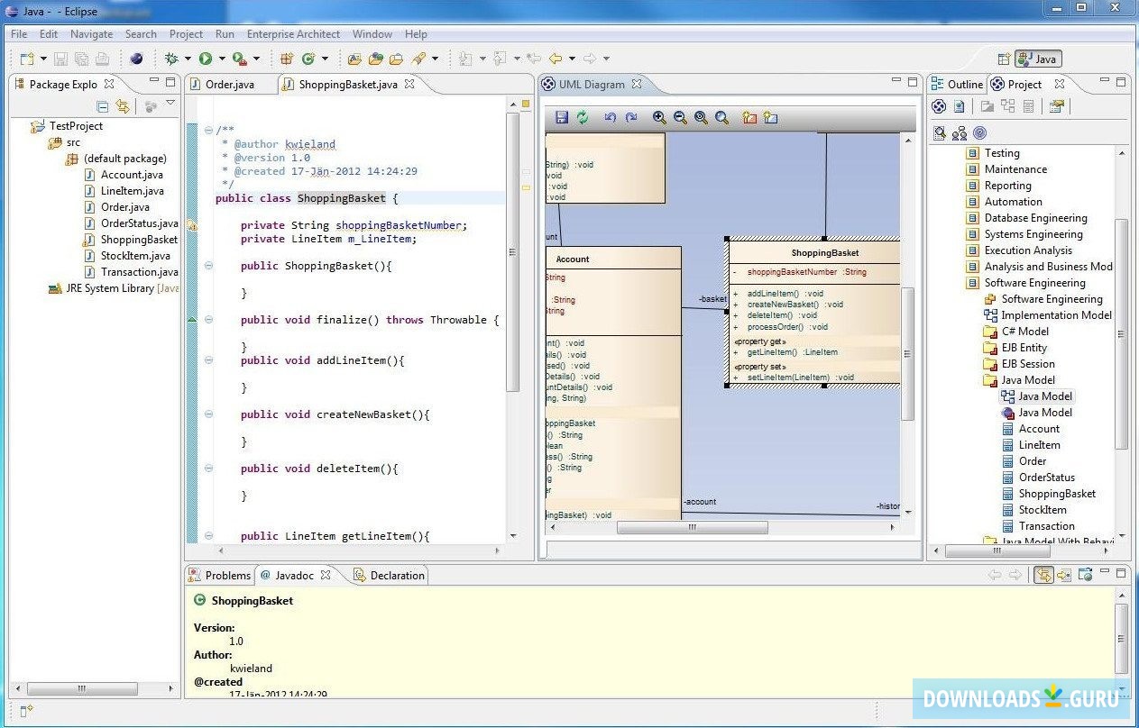Toggle Link with Editor in Package Explorer
Screen dimensions: 1139x728
tap(124, 106)
